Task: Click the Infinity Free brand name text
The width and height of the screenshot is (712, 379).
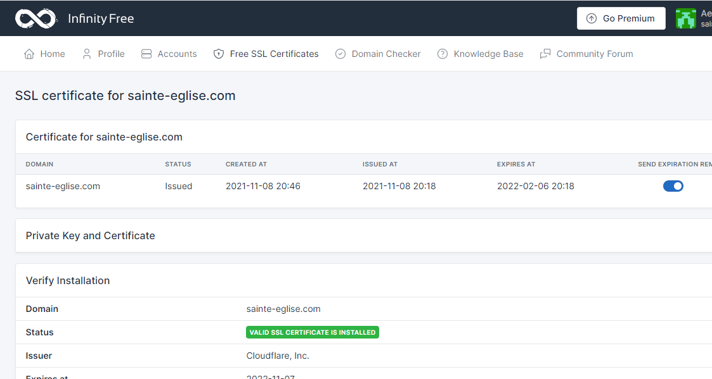Action: 101,18
